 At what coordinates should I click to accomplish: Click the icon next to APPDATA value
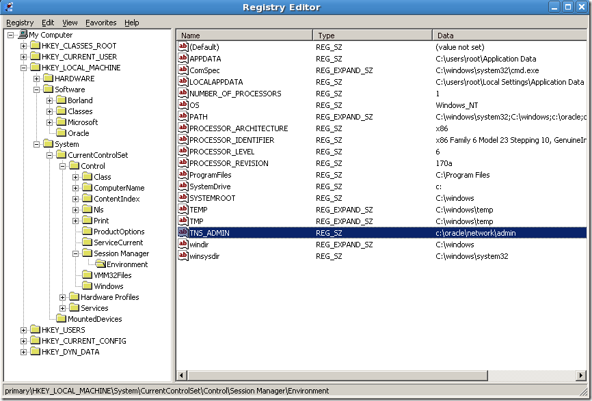click(183, 59)
